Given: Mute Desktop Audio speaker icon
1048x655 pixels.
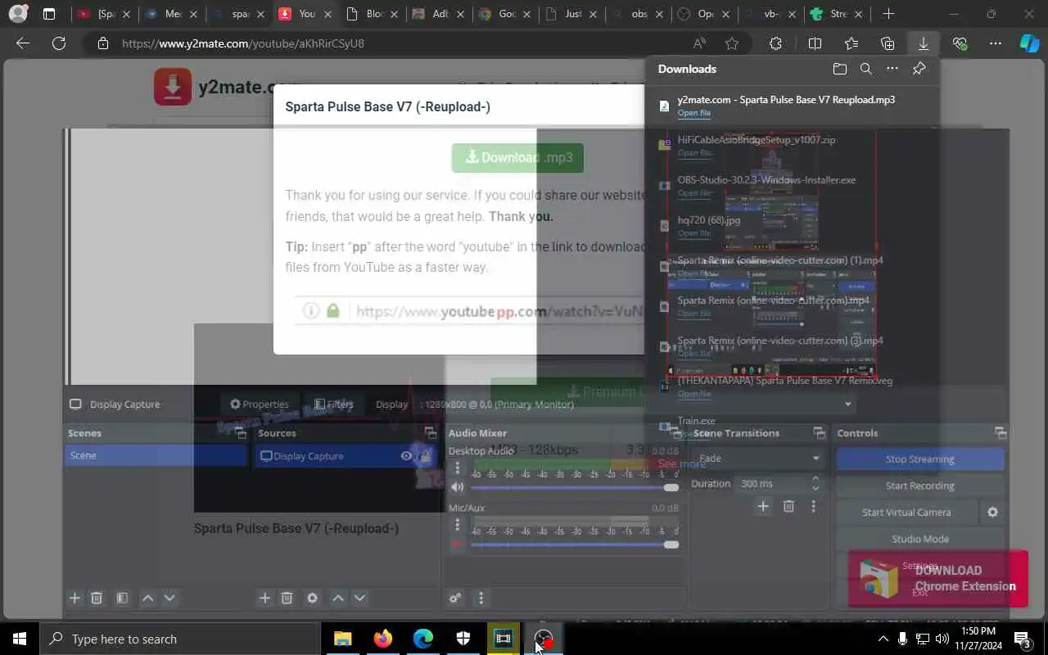Looking at the screenshot, I should coord(457,487).
